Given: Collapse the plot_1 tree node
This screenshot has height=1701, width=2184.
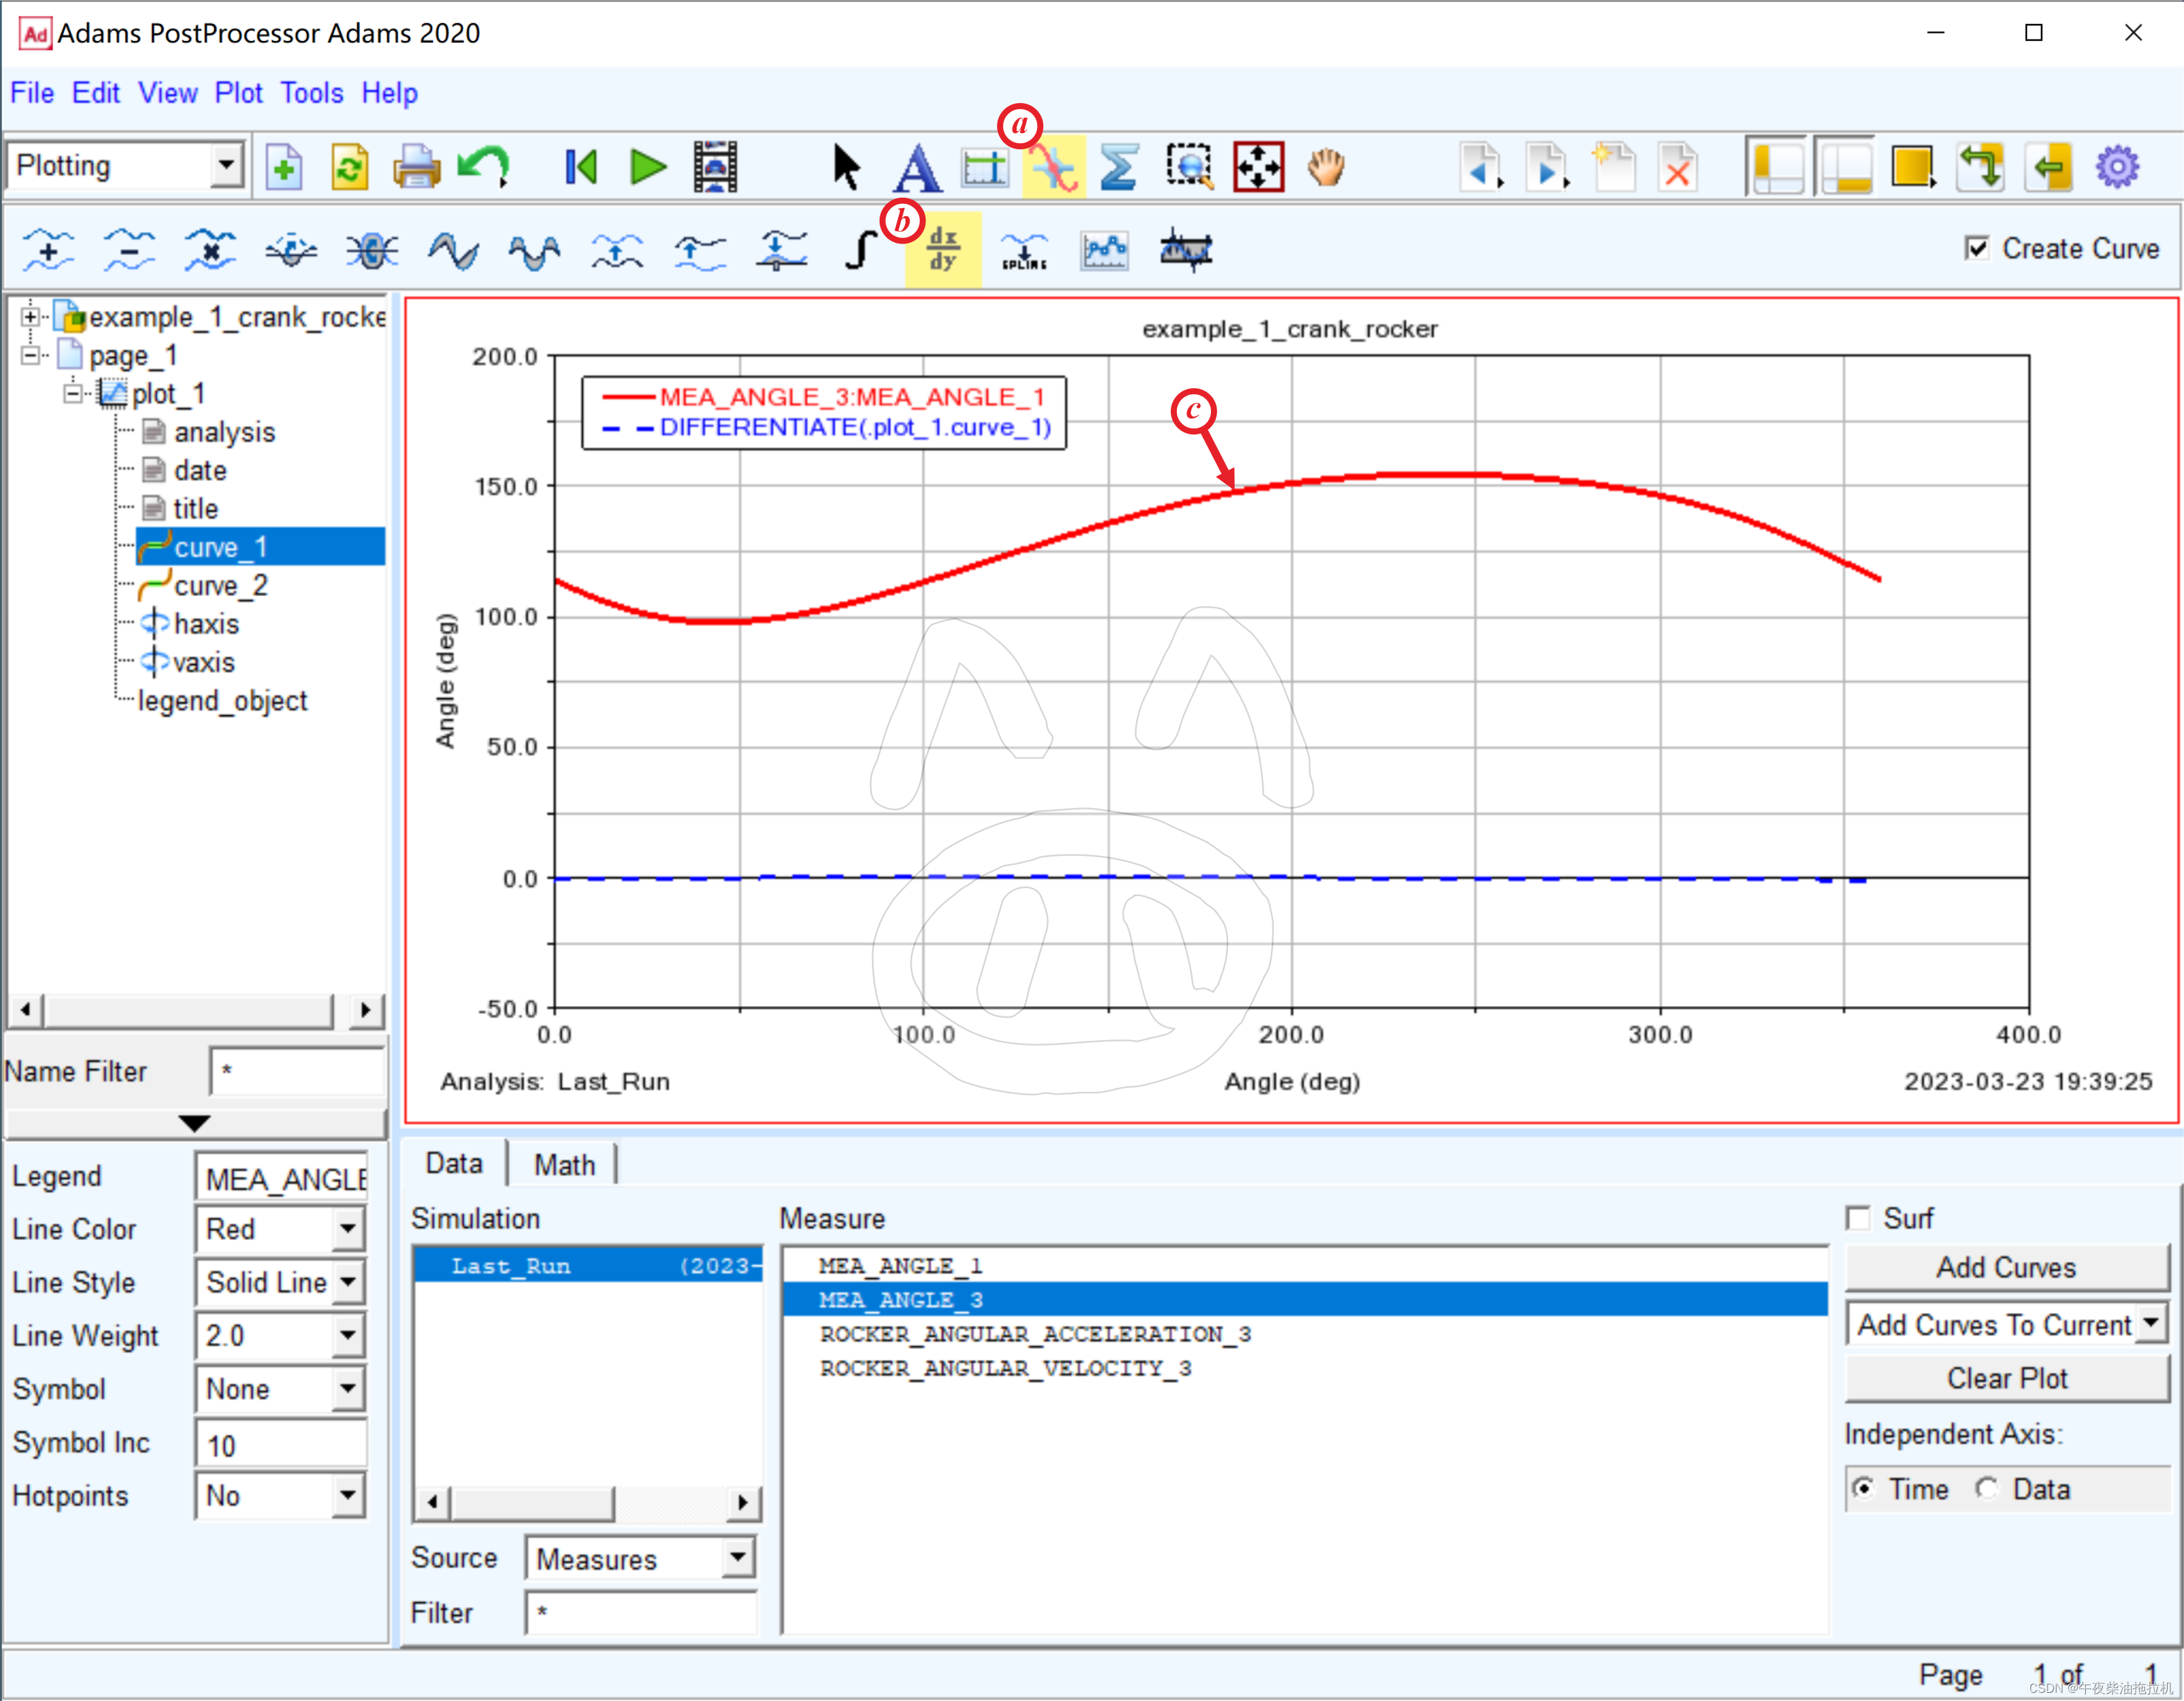Looking at the screenshot, I should tap(73, 394).
